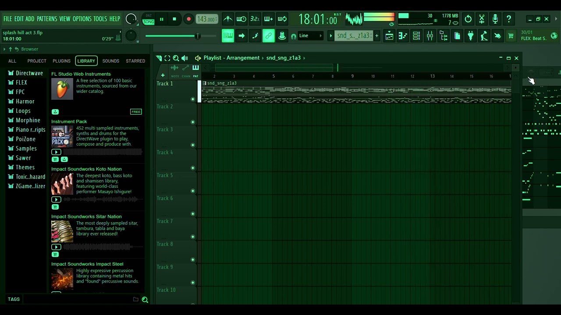
Task: Toggle typing keyboard to piano icon
Action: click(228, 36)
